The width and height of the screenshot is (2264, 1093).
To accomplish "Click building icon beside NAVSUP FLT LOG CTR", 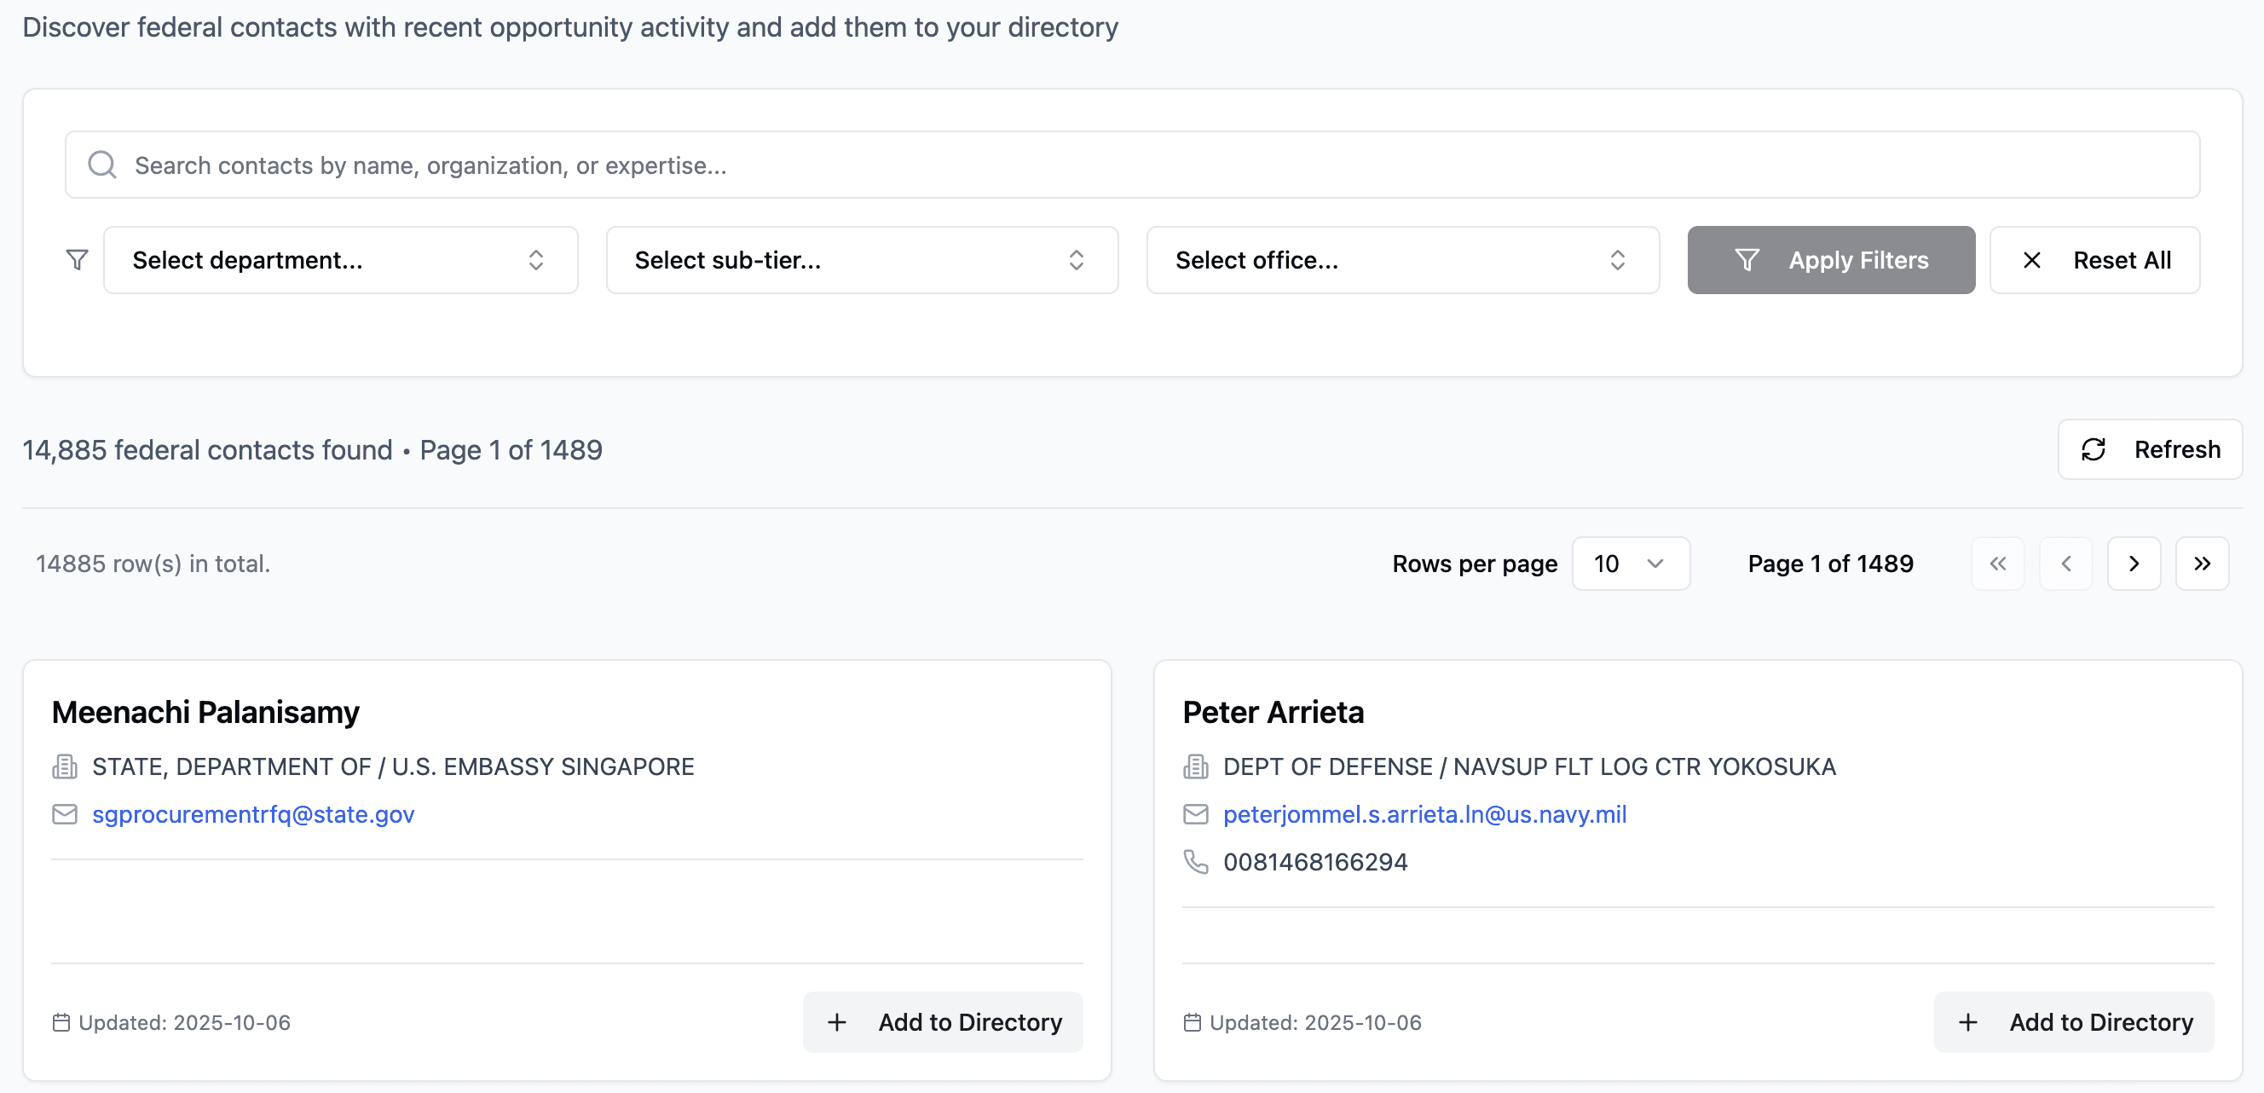I will [1195, 766].
